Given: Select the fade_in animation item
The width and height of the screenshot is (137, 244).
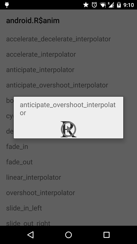Looking at the screenshot, I should point(68,147).
